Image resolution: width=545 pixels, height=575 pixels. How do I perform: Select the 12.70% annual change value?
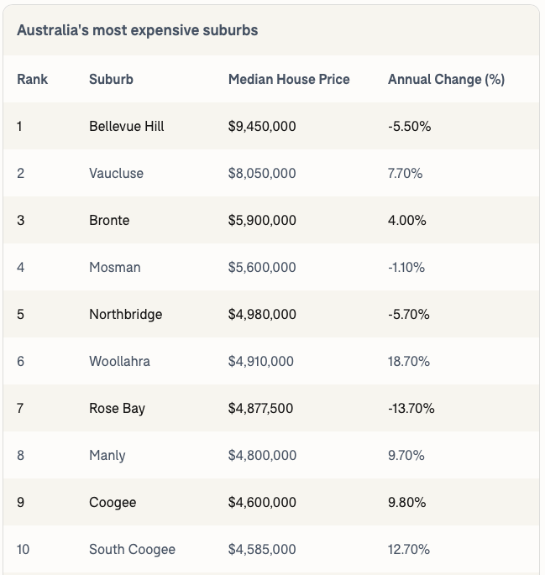(x=409, y=550)
